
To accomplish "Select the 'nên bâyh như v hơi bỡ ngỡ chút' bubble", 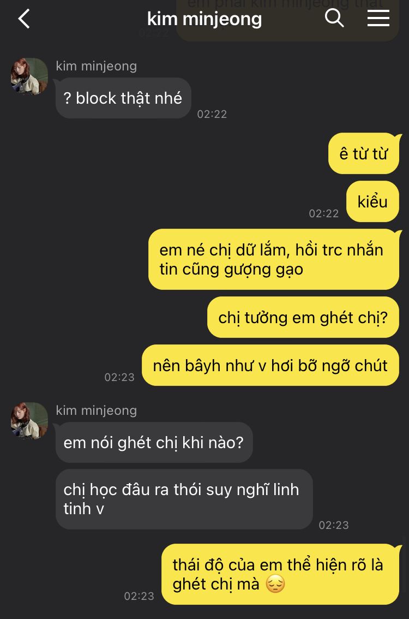I will (x=270, y=366).
